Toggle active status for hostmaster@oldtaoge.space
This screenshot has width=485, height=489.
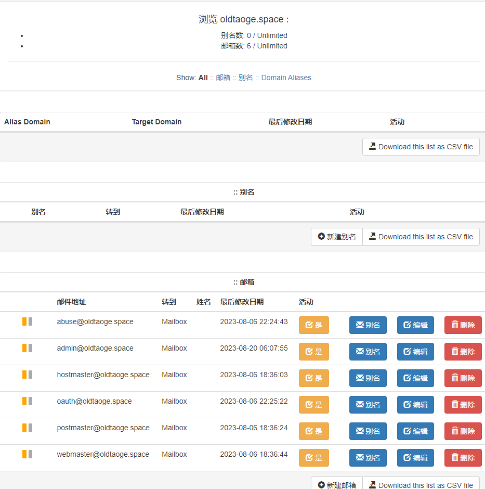[x=313, y=378]
